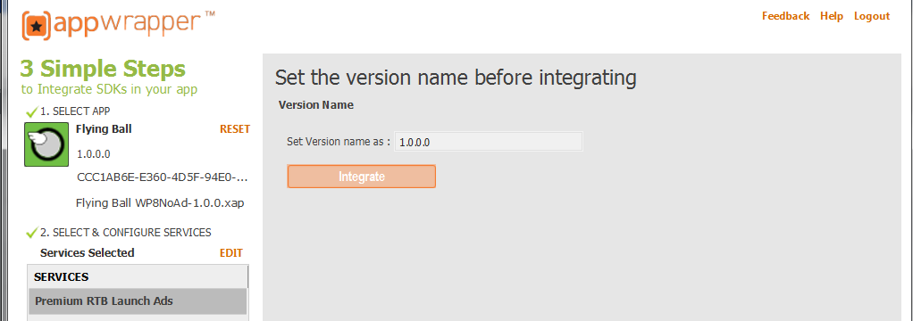Click the CCC1AB6E-E360-4D5F-94E0 app ID text
Screen dimensions: 913x321
(163, 177)
